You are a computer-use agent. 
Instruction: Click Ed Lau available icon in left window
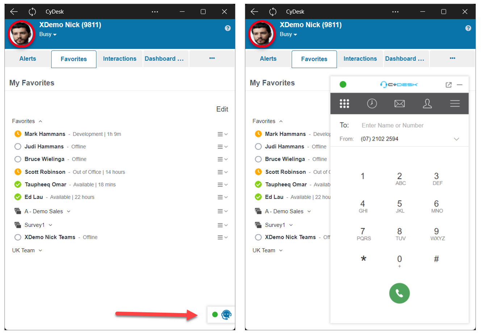(18, 197)
